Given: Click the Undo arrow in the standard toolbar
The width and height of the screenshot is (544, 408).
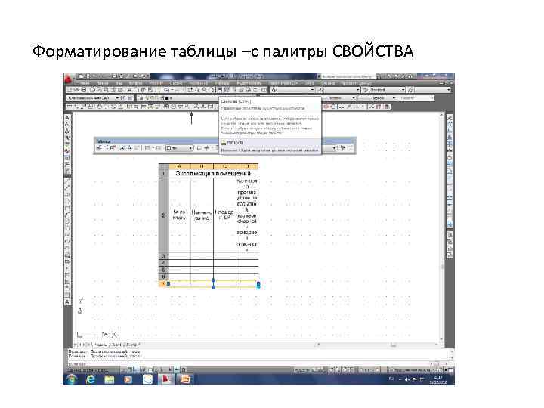Looking at the screenshot, I should click(166, 90).
